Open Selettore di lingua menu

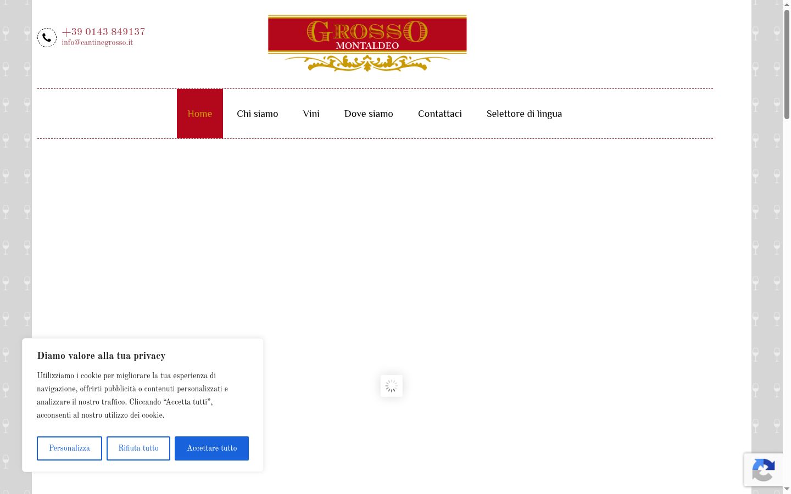pyautogui.click(x=524, y=114)
